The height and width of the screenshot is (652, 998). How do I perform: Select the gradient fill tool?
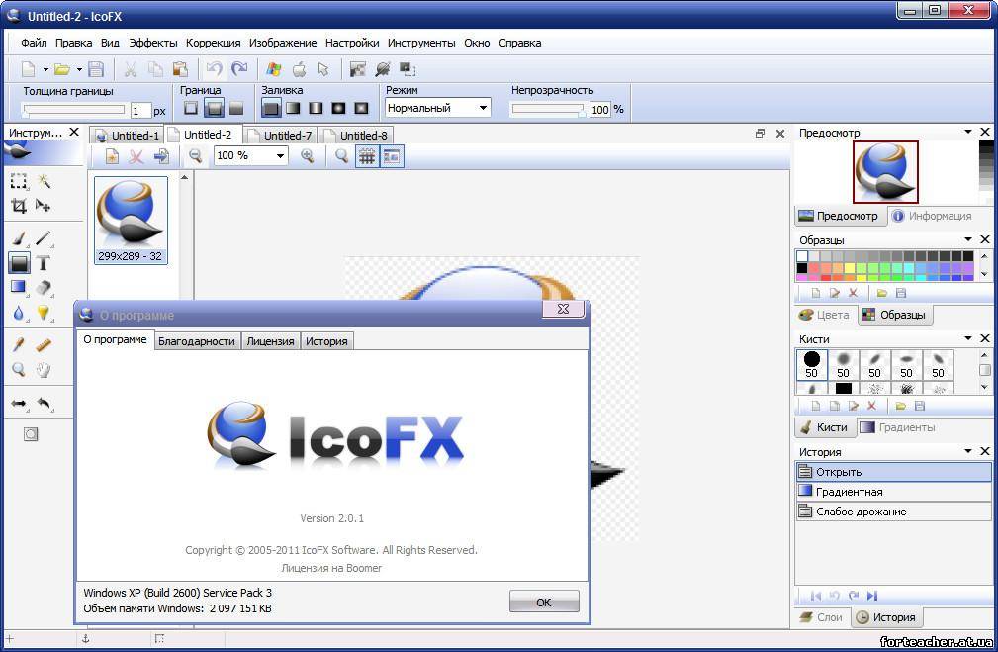(19, 287)
